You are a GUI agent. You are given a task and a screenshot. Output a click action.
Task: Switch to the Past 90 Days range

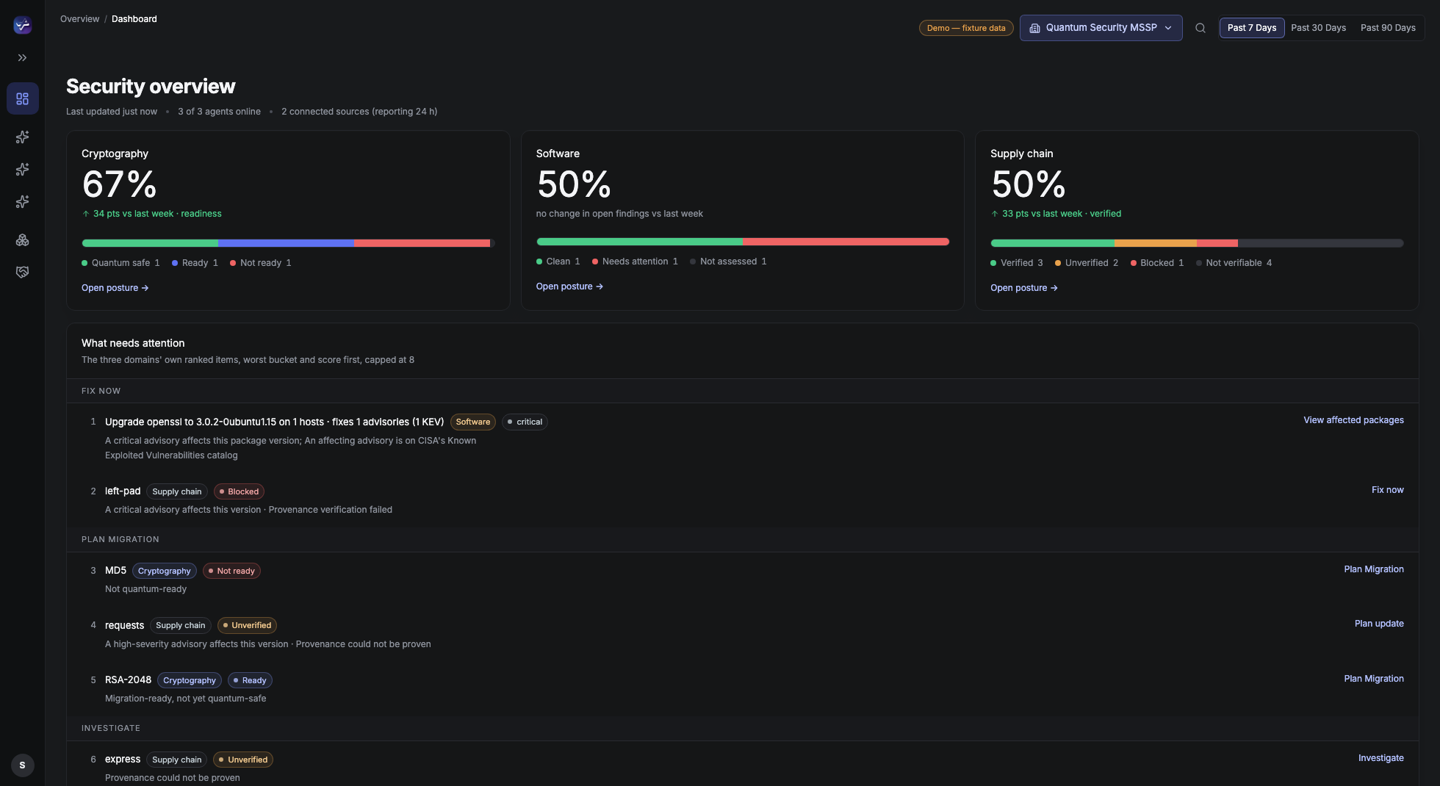tap(1388, 28)
